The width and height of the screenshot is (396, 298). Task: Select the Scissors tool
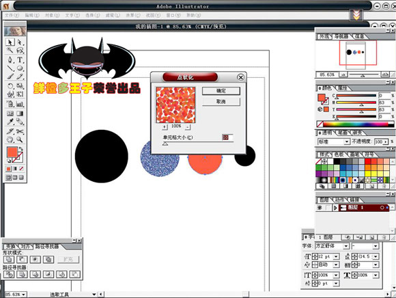coord(20,131)
